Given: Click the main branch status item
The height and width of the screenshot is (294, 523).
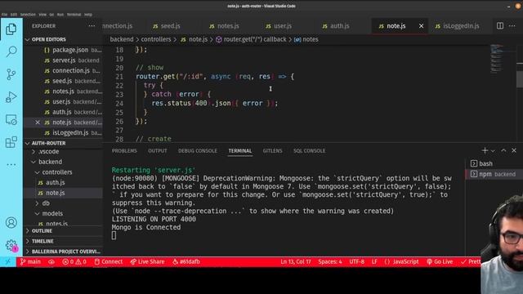Looking at the screenshot, I should click(x=30, y=261).
